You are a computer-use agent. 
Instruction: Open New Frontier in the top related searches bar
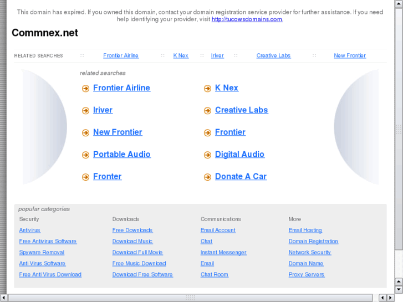tap(350, 55)
